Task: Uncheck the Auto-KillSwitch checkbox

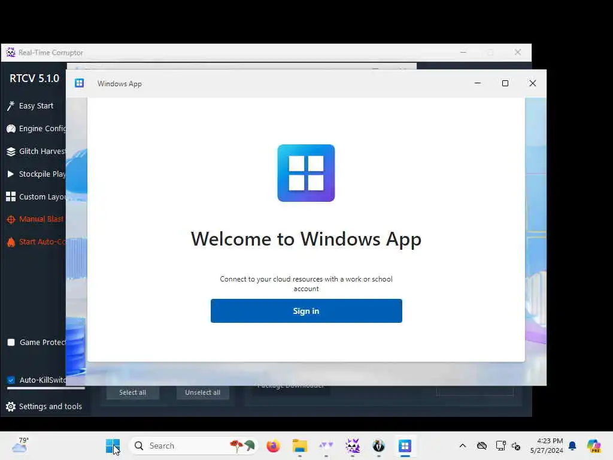Action: 11,380
